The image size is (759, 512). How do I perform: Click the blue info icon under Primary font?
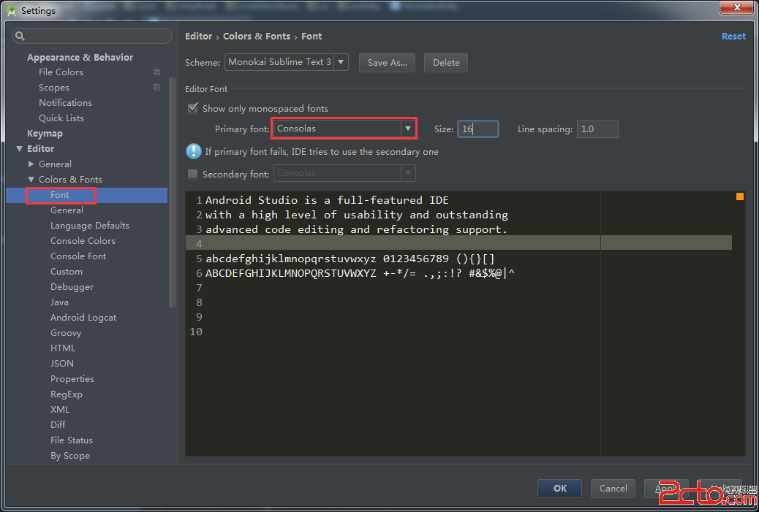click(x=193, y=151)
